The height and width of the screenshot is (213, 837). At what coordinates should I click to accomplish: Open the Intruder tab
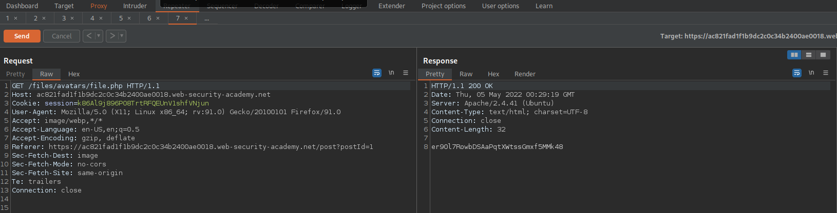pos(135,6)
